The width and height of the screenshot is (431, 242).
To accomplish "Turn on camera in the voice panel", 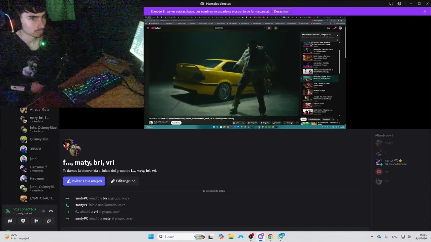I will [x=10, y=221].
